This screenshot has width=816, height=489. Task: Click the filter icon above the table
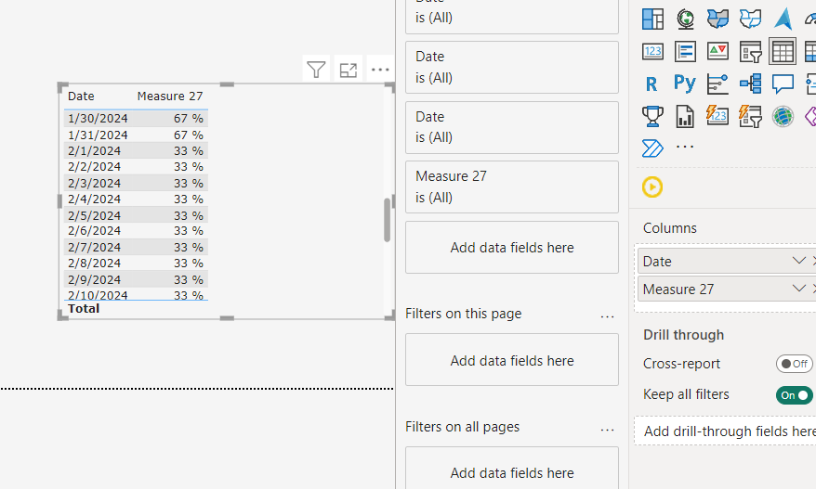pyautogui.click(x=316, y=69)
